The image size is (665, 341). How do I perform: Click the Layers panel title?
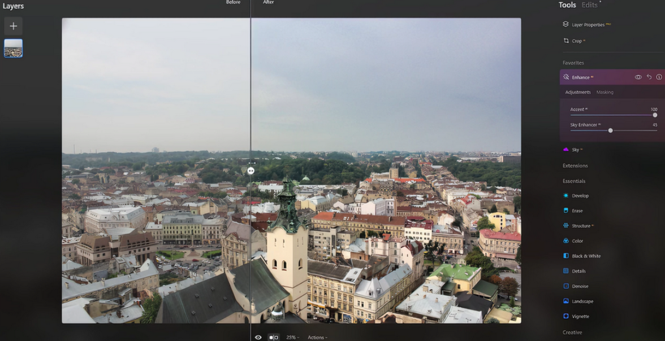click(x=13, y=6)
